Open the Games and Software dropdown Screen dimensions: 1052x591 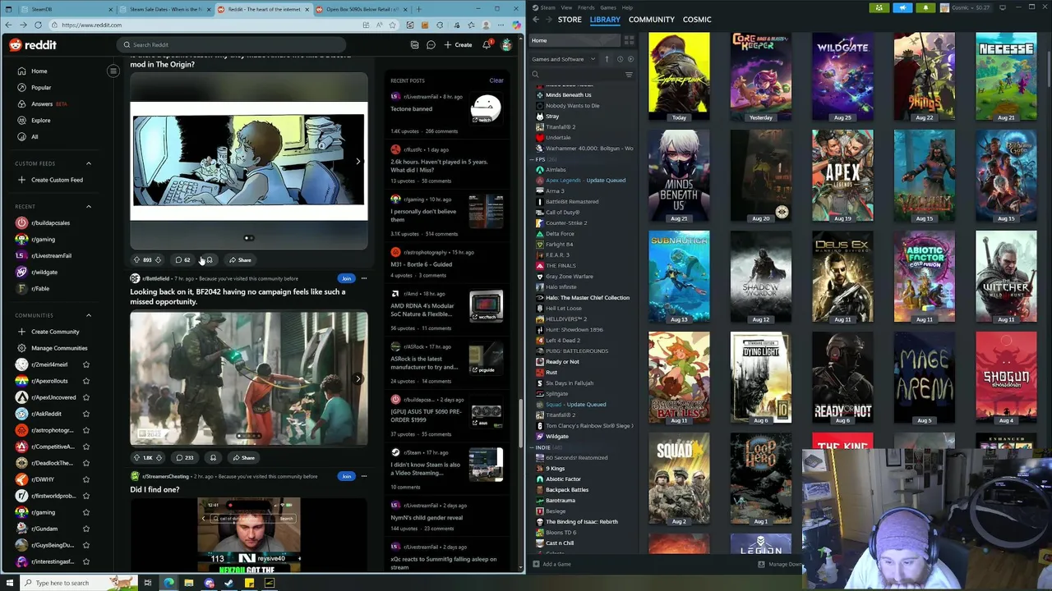pos(564,59)
